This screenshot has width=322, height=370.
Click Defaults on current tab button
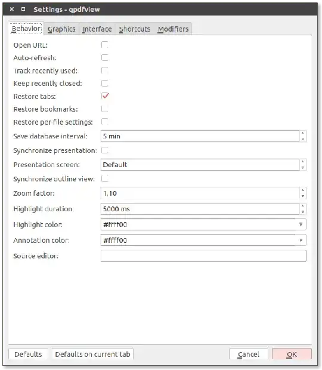click(92, 354)
